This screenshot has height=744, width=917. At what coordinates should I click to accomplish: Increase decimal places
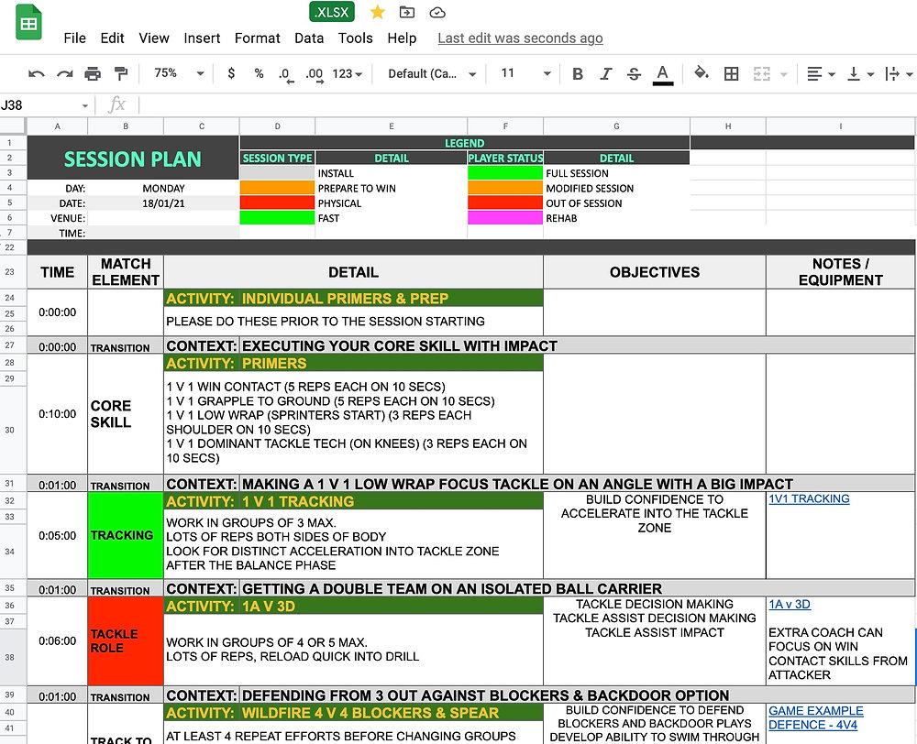tap(315, 75)
